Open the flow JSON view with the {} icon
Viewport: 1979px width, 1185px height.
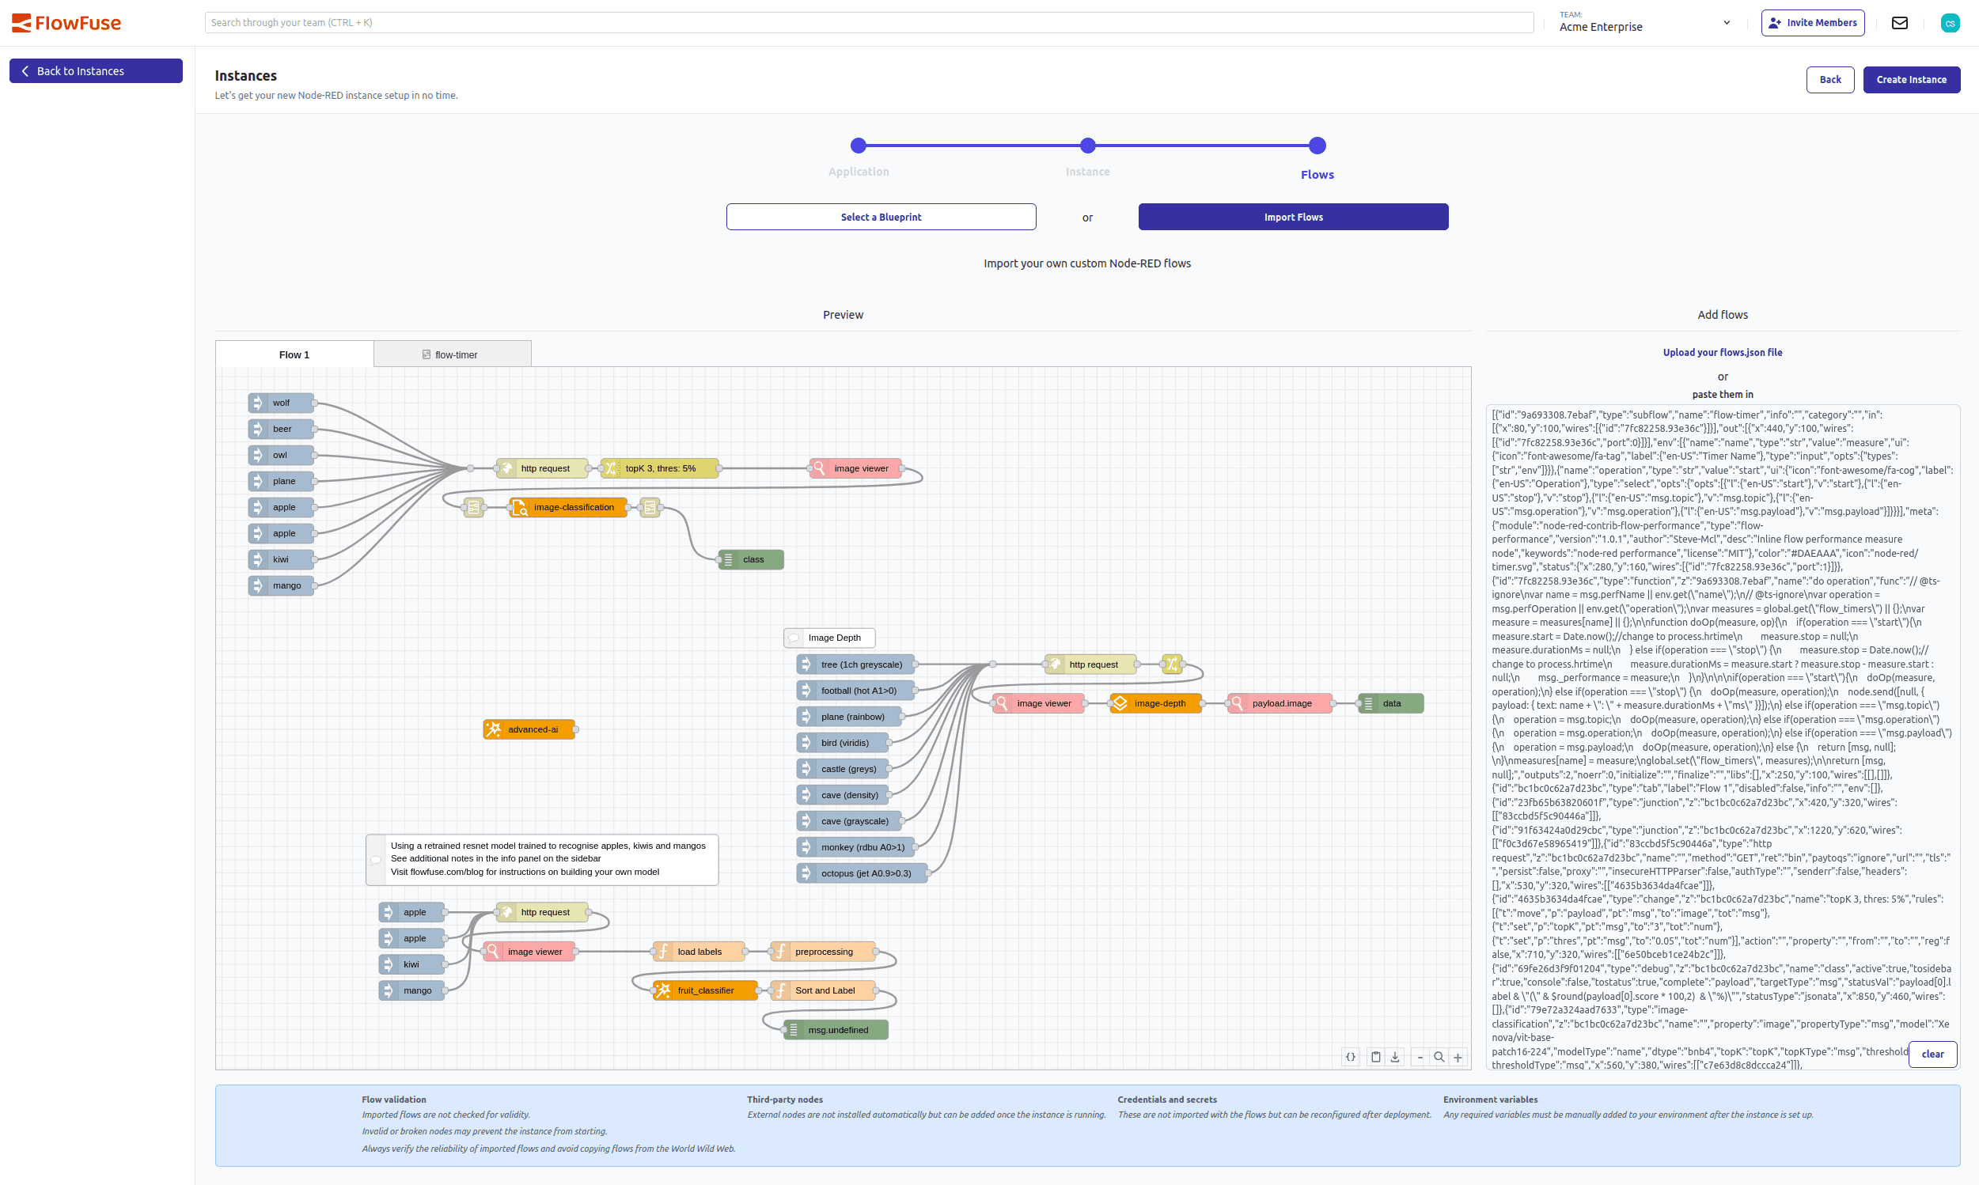point(1351,1055)
